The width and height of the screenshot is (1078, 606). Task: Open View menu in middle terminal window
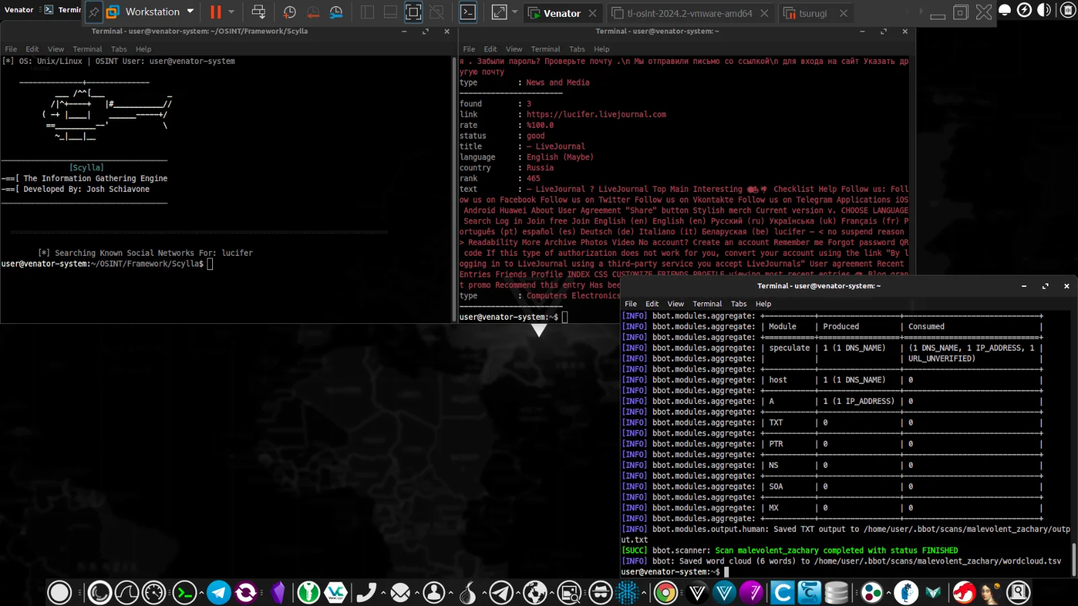(514, 49)
